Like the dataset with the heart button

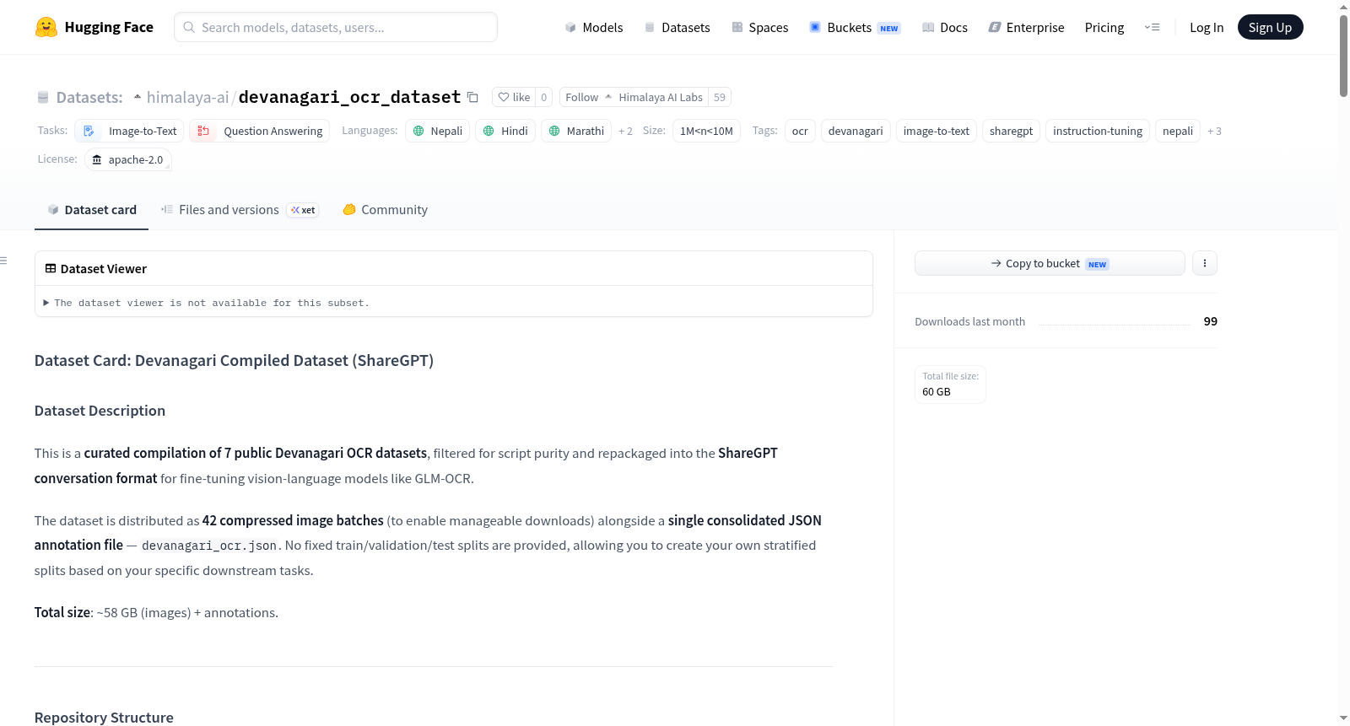pyautogui.click(x=514, y=97)
